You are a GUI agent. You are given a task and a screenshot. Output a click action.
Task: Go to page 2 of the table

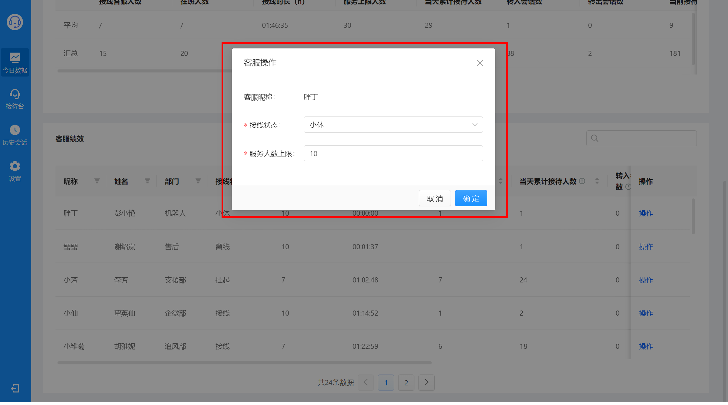[x=406, y=383]
